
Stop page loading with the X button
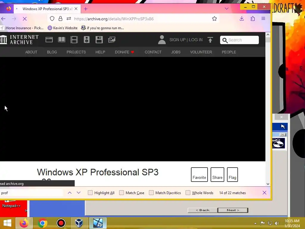(x=25, y=19)
